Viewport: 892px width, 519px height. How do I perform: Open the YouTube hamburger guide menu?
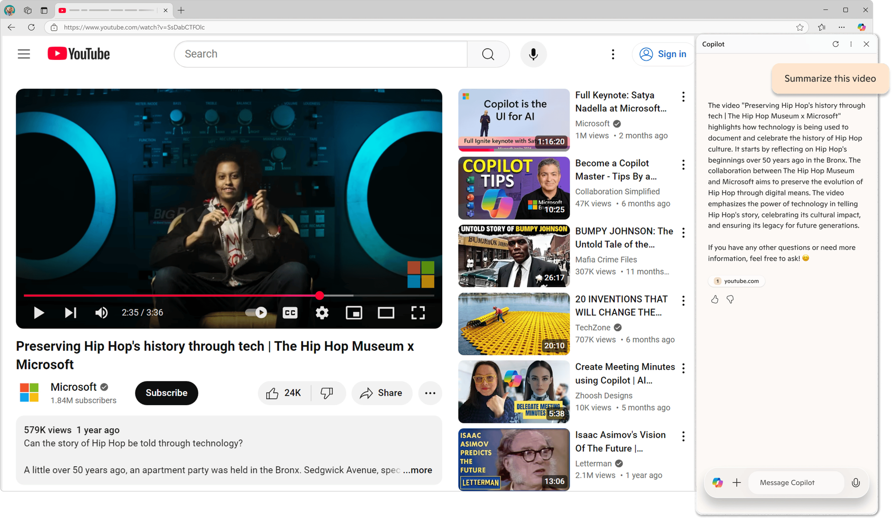[x=24, y=54]
